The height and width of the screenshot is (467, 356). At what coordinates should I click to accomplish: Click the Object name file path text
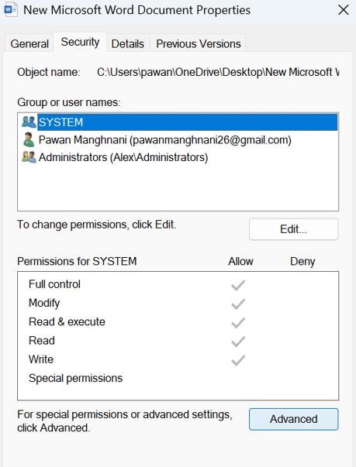(x=218, y=72)
